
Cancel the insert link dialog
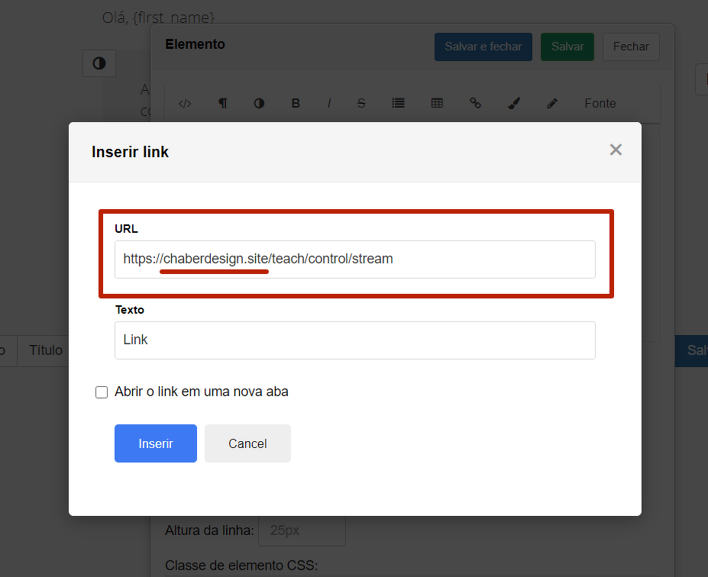pos(247,443)
